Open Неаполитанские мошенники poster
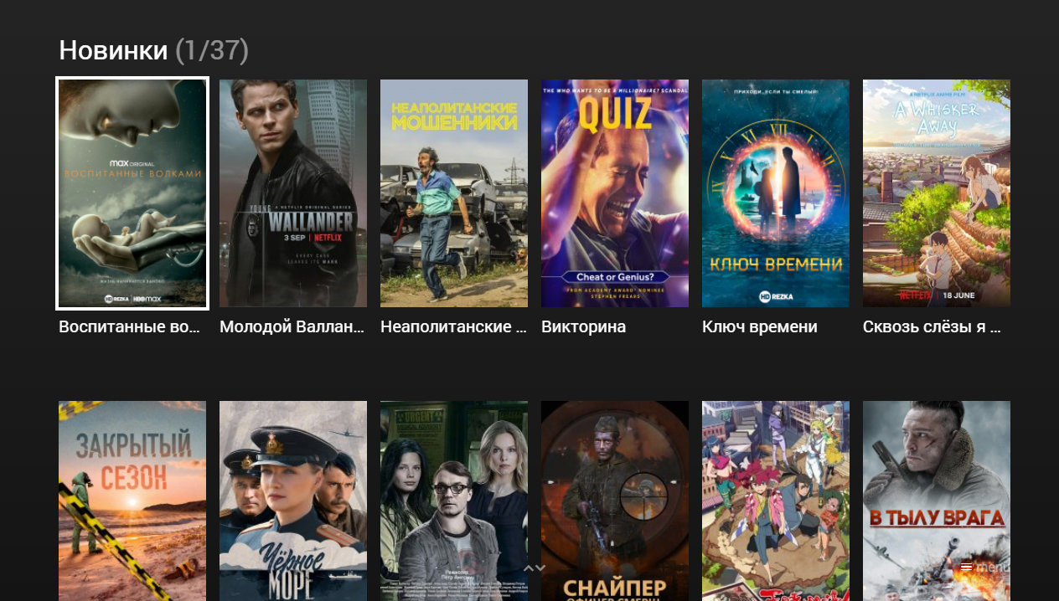 (454, 193)
